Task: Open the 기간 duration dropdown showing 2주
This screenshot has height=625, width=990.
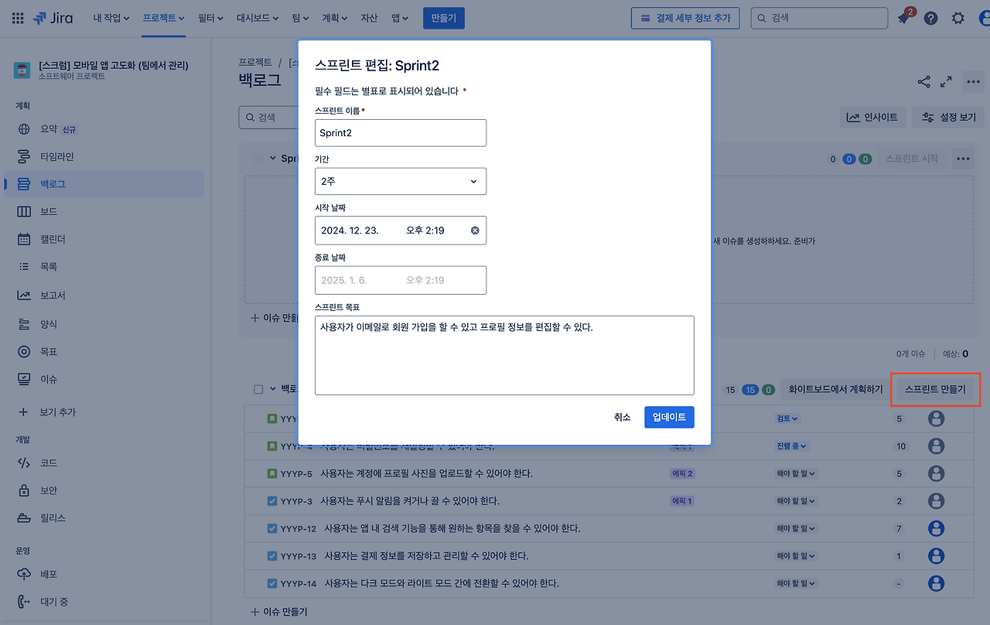Action: [400, 181]
